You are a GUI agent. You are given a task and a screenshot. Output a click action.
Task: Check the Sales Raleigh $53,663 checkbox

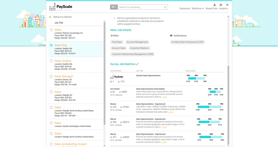51,107
